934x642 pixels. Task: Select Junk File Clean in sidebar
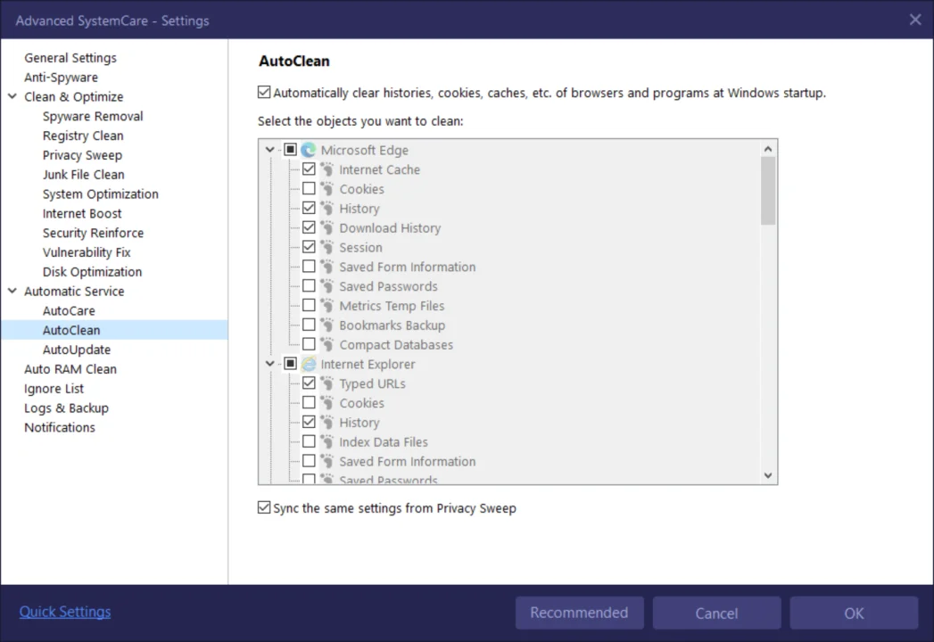[83, 175]
